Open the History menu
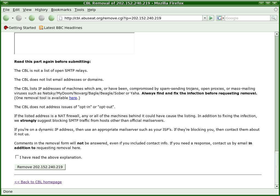 pos(41,10)
